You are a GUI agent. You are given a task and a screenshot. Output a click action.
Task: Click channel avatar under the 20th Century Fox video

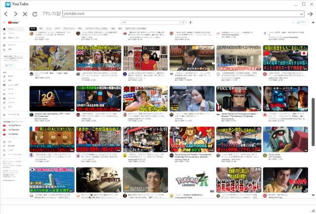click(32, 115)
